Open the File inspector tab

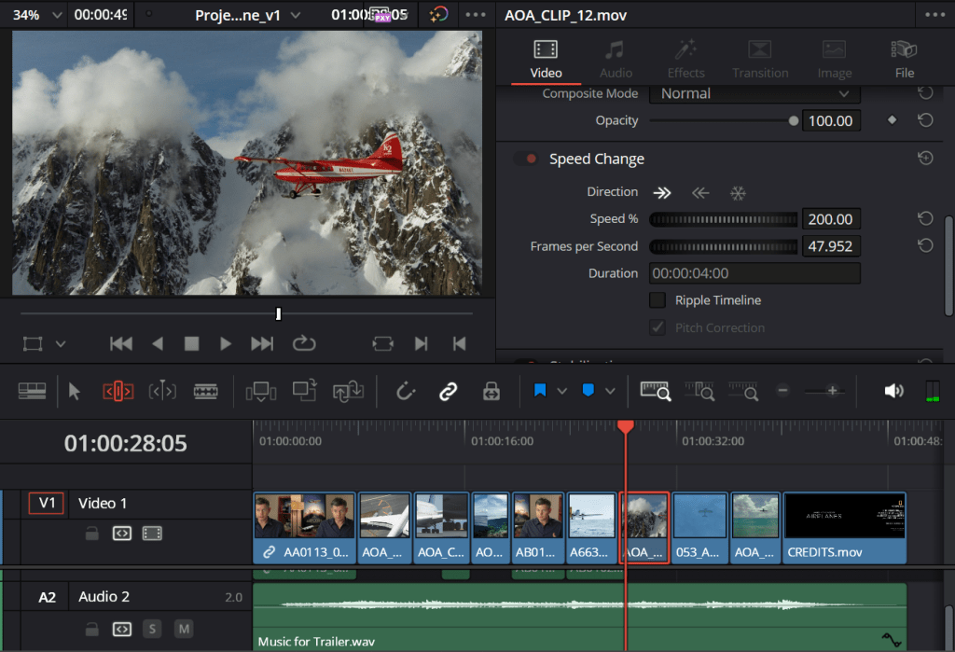click(x=904, y=58)
